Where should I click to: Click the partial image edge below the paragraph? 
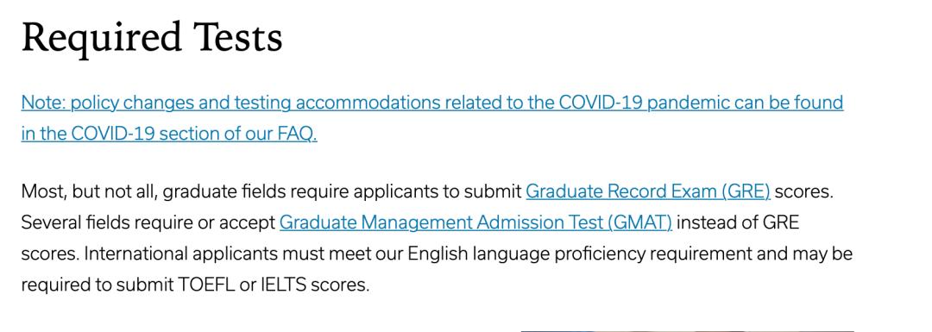[687, 330]
